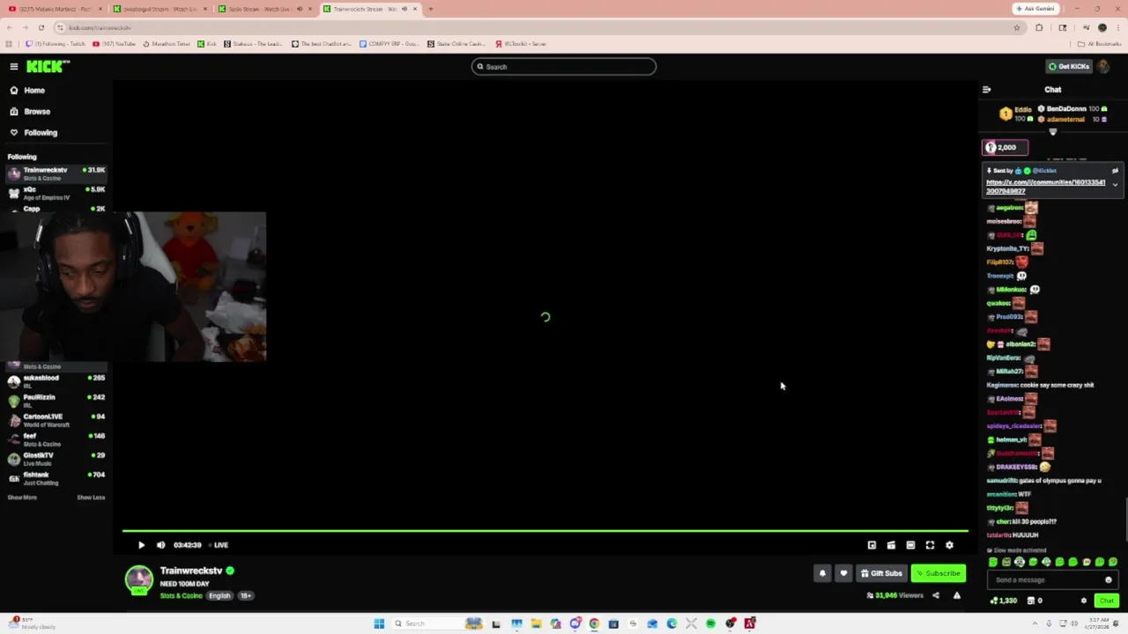Open Trainwreckstv in Following list
This screenshot has height=634, width=1128.
56,173
